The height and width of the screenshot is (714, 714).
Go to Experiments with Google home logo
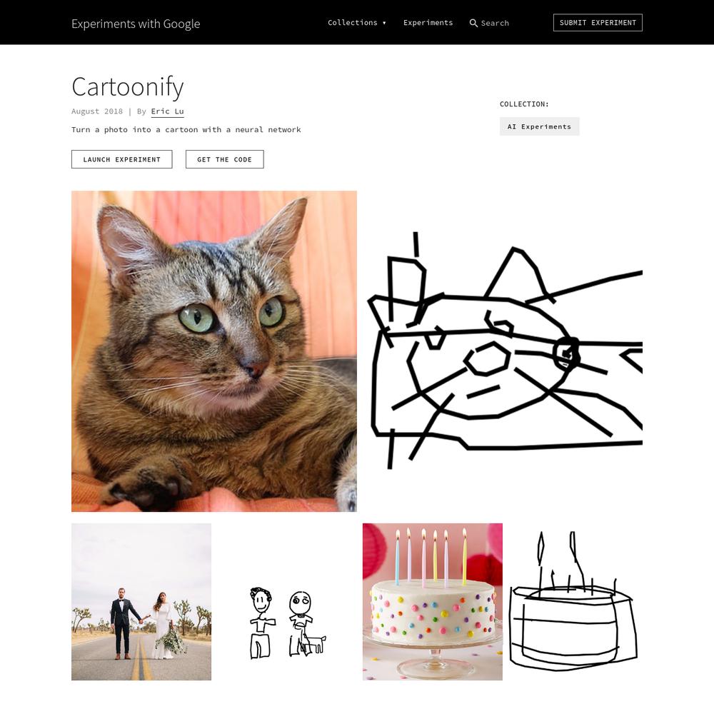click(136, 24)
